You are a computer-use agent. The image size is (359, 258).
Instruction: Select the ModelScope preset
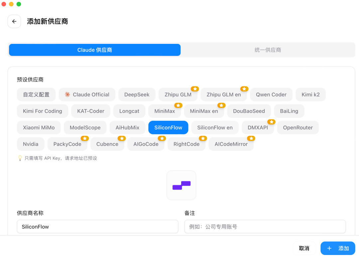pos(85,128)
